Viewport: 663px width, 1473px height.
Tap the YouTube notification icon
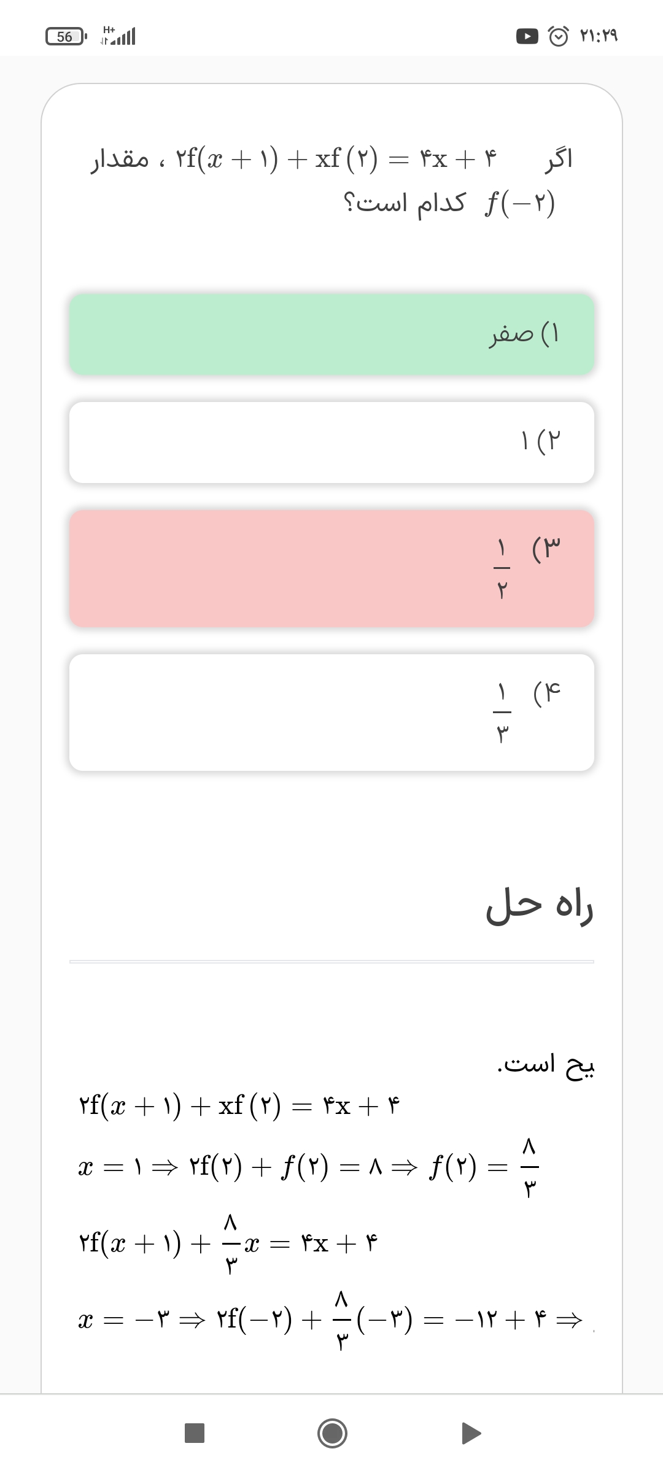[527, 37]
